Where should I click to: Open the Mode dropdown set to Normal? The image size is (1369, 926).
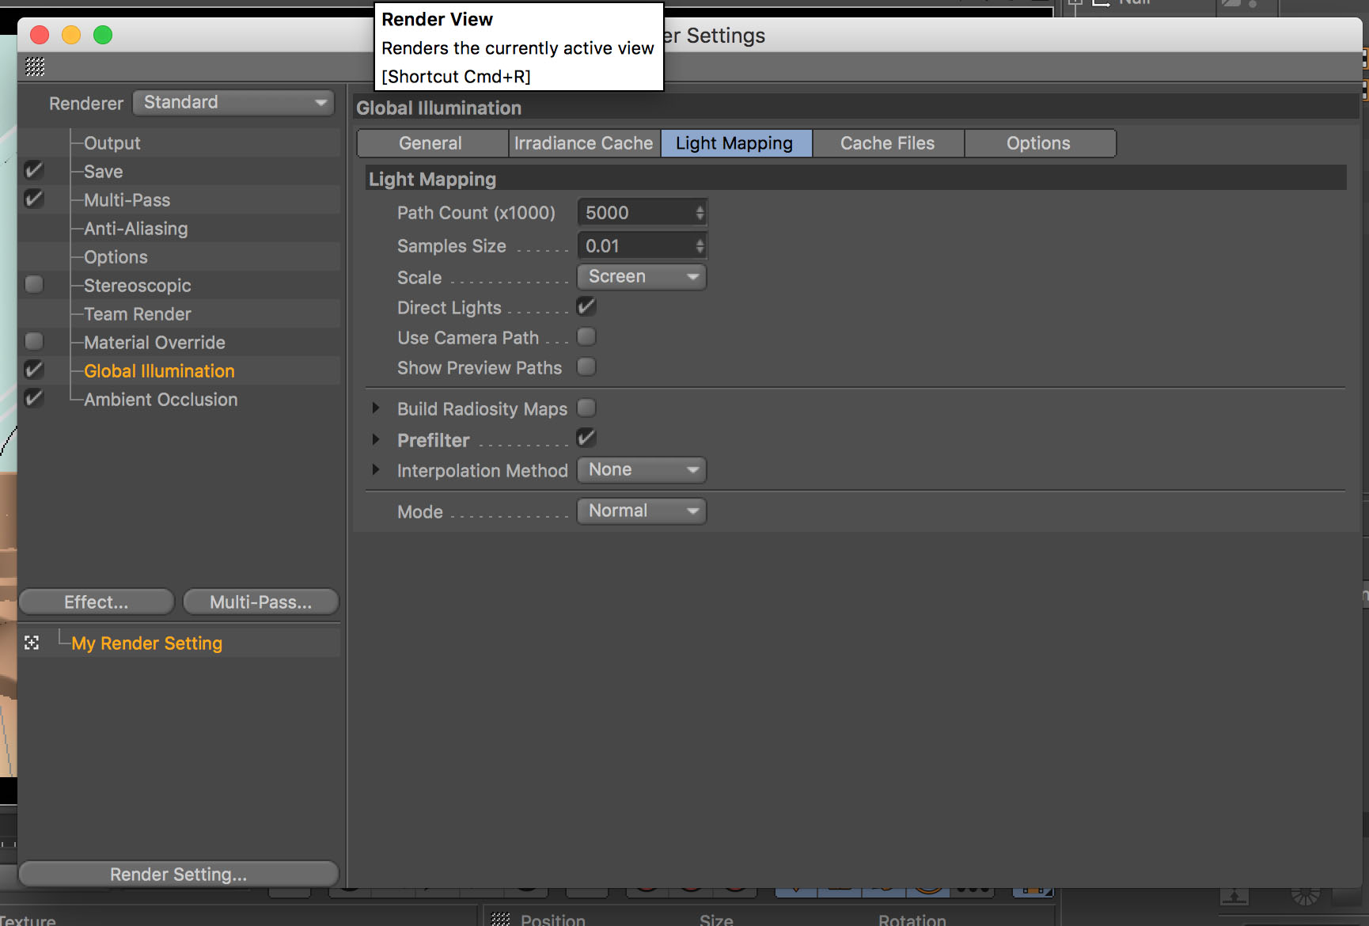(642, 511)
